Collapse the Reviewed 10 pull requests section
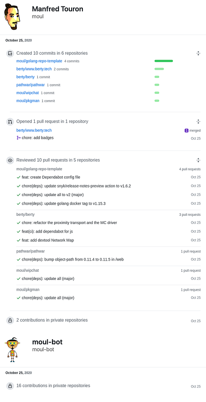 pos(198,160)
